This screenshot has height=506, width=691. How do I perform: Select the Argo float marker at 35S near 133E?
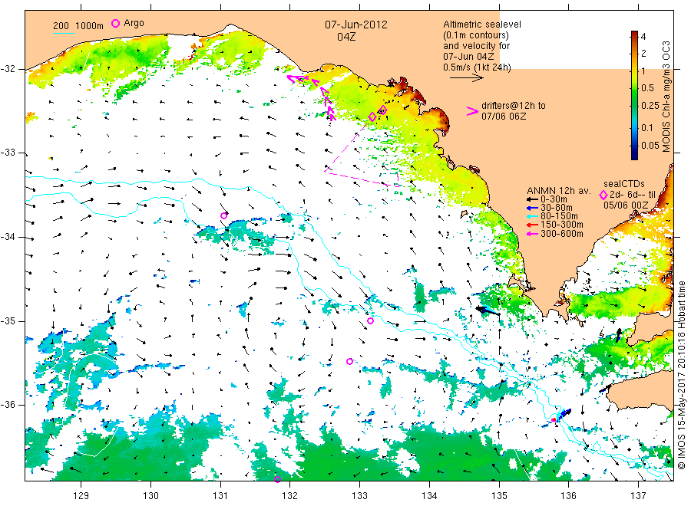click(370, 320)
